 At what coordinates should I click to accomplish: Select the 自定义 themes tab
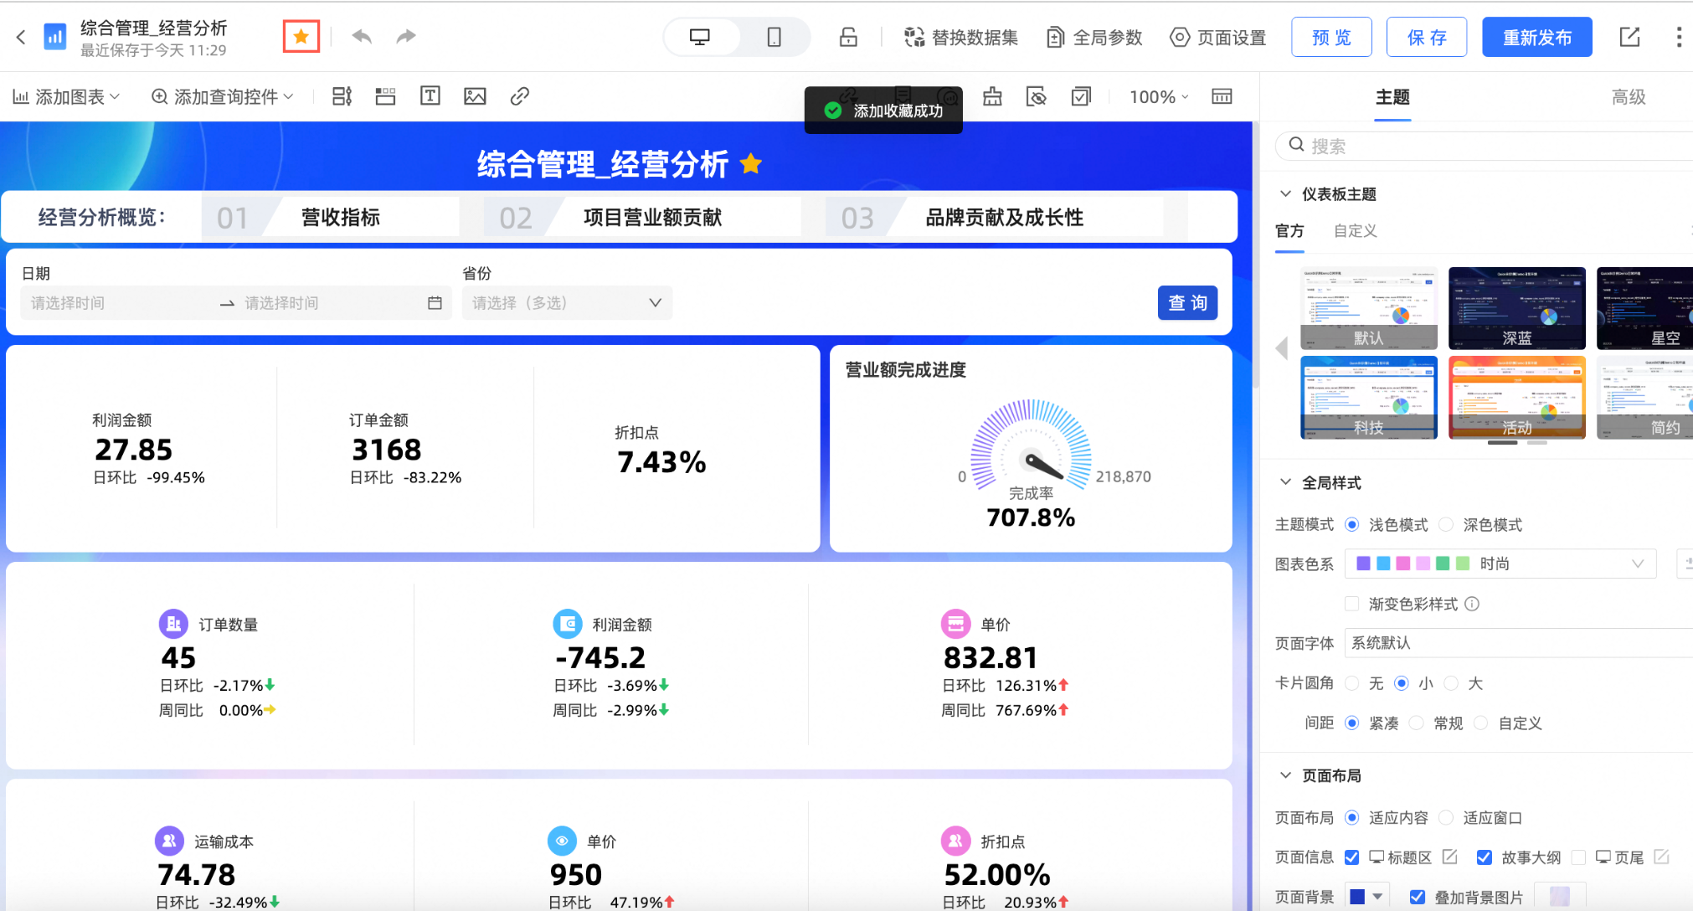pyautogui.click(x=1355, y=230)
